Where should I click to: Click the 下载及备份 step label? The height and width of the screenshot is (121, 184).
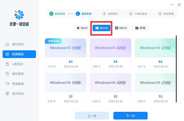click(141, 14)
